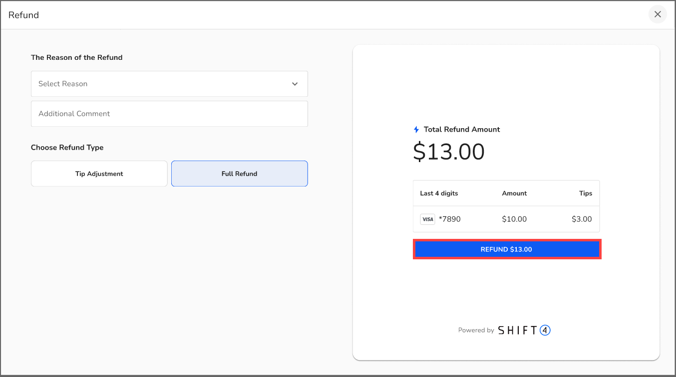Click the Powered by text
This screenshot has width=676, height=377.
tap(476, 330)
